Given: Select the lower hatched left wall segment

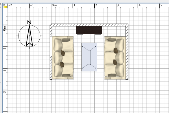Looking at the screenshot, I should (51, 68).
